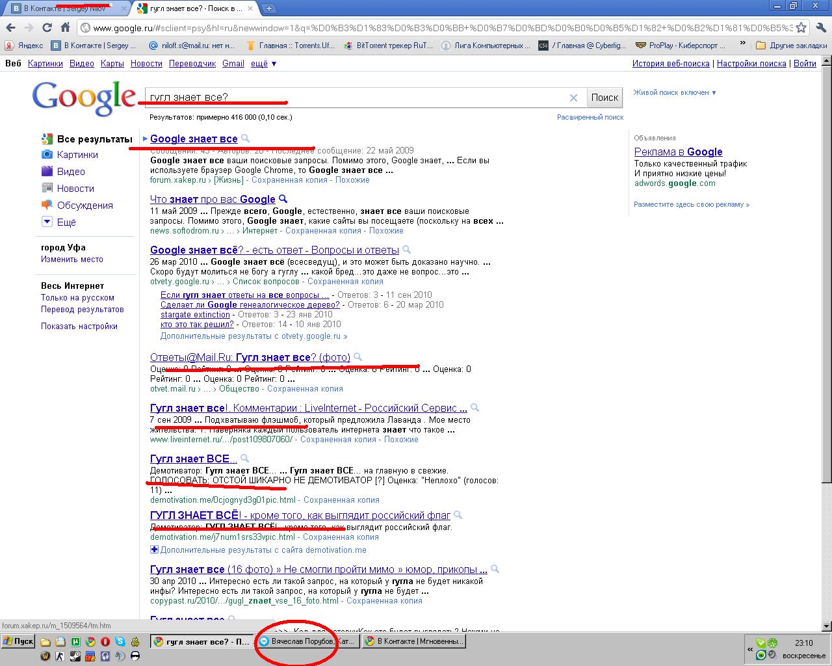The width and height of the screenshot is (832, 666).
Task: Filter results by Новости in the sidebar
Action: tap(68, 189)
